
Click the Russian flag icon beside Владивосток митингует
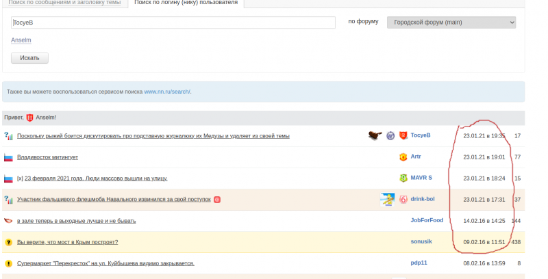9,157
